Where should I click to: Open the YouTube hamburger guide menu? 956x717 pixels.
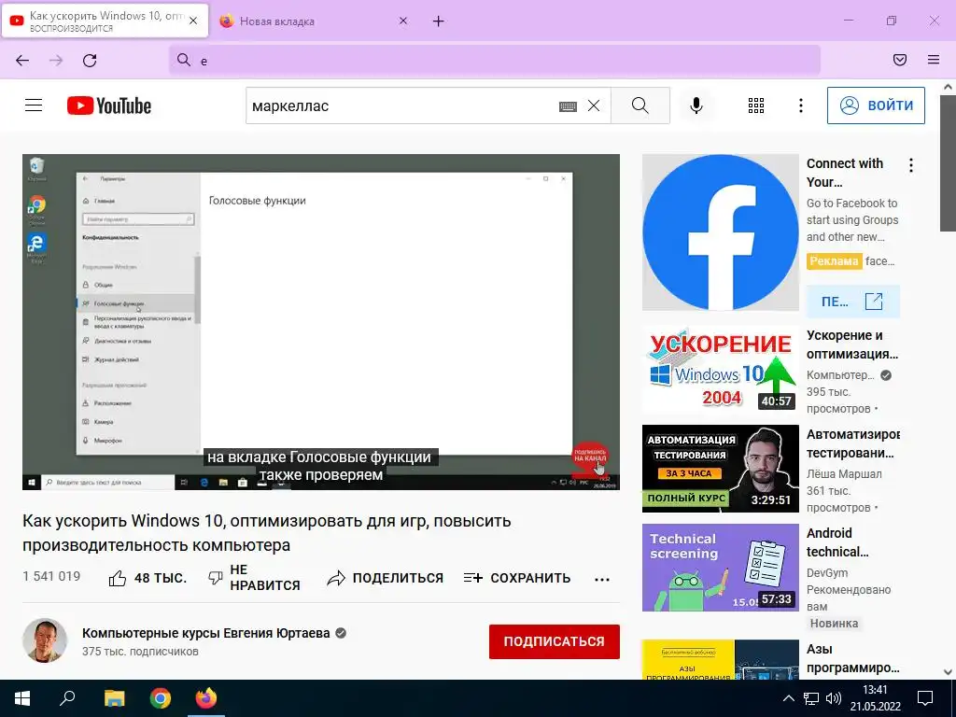[x=34, y=105]
